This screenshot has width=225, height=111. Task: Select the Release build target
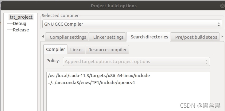click(x=21, y=30)
